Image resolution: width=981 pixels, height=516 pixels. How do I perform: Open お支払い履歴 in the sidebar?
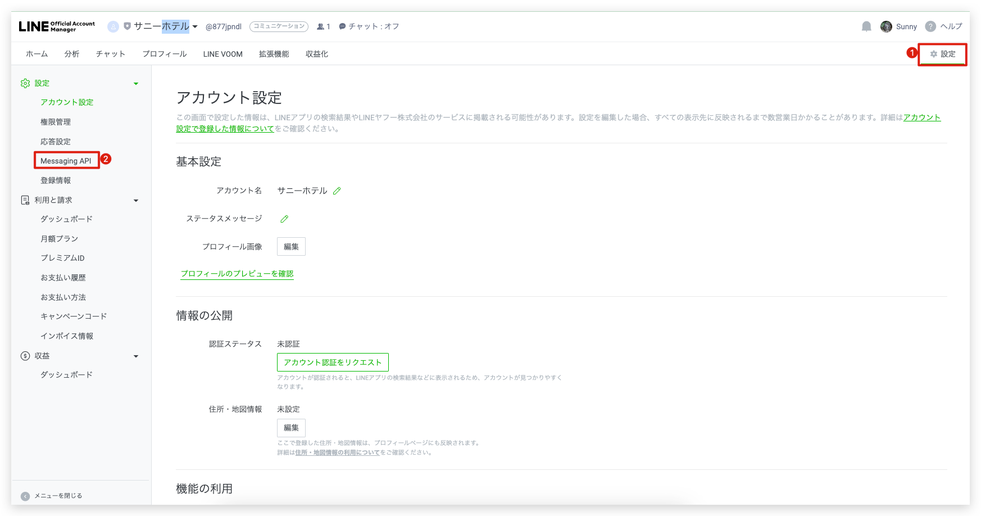point(63,278)
